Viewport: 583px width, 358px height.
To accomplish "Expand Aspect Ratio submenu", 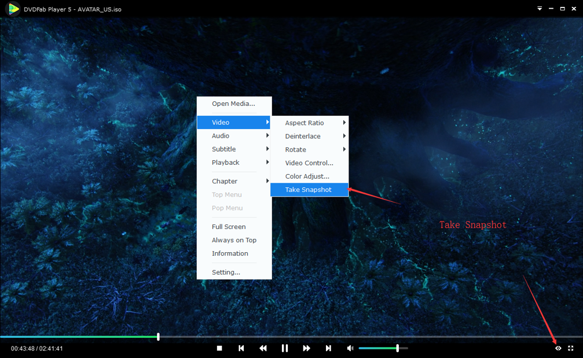I will point(309,123).
